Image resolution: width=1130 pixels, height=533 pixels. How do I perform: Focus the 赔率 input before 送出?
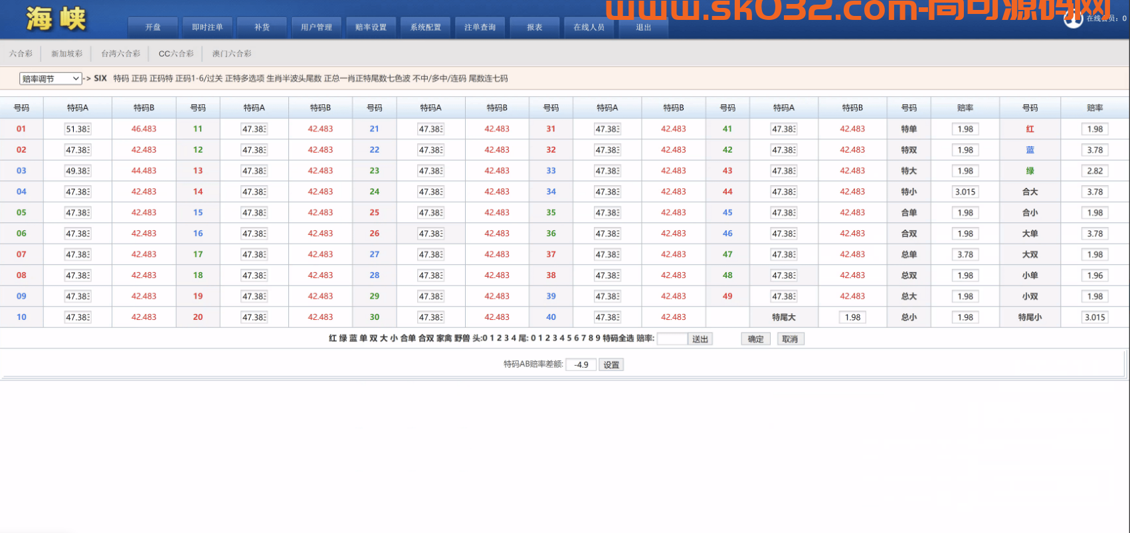672,339
